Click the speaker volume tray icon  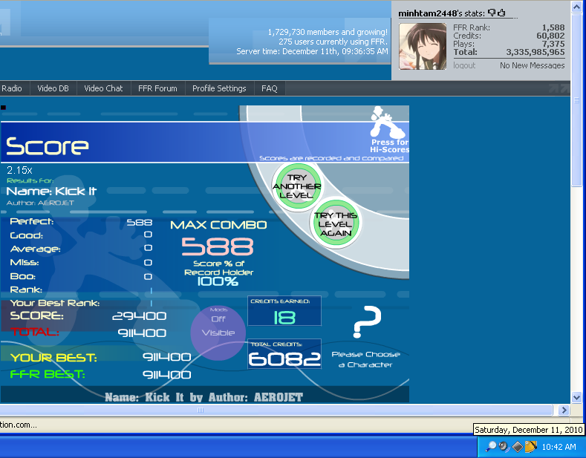504,446
